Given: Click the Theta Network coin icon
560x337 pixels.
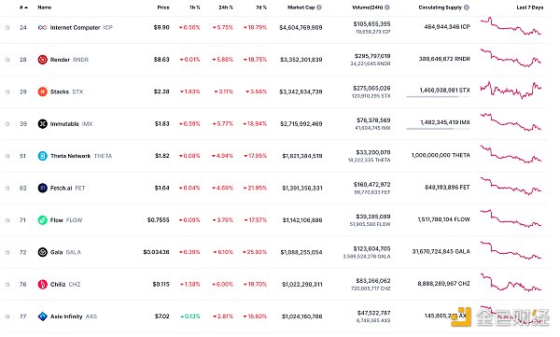Looking at the screenshot, I should pyautogui.click(x=43, y=156).
